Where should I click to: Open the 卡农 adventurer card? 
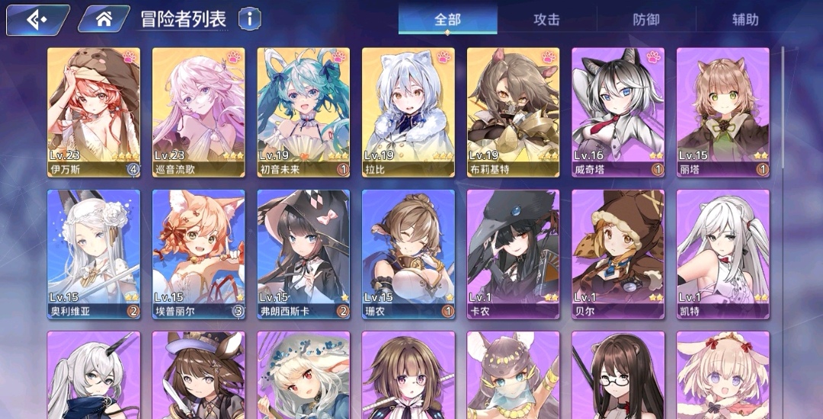514,254
